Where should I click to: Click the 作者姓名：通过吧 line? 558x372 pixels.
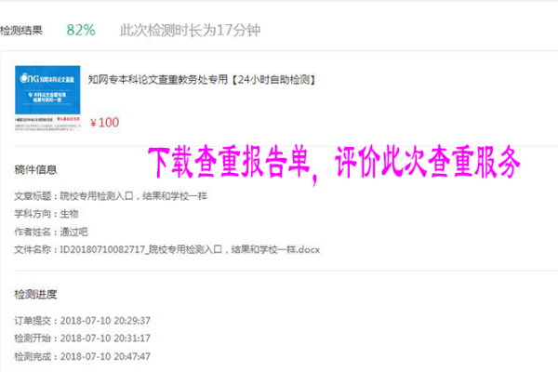tap(51, 232)
